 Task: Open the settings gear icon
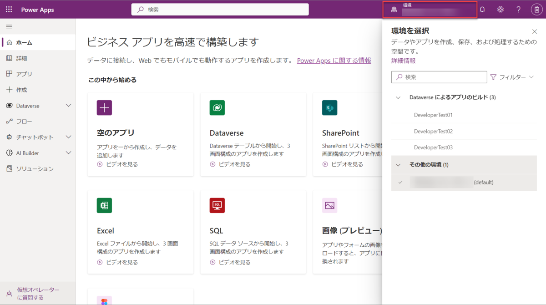tap(500, 10)
